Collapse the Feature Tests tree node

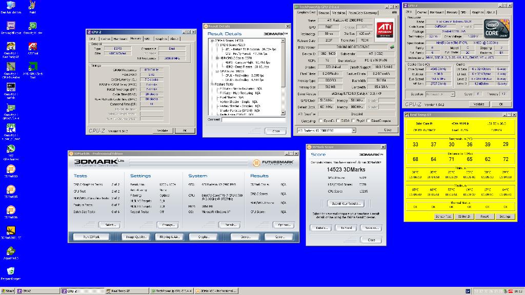[x=212, y=85]
